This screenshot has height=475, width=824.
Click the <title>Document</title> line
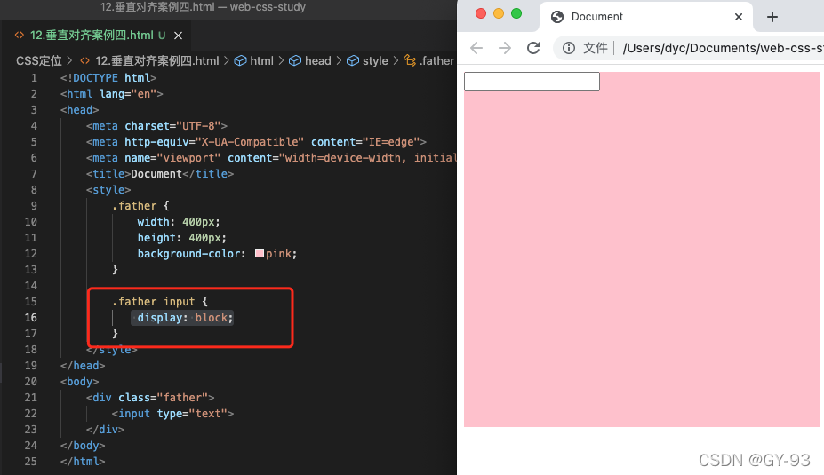[160, 174]
